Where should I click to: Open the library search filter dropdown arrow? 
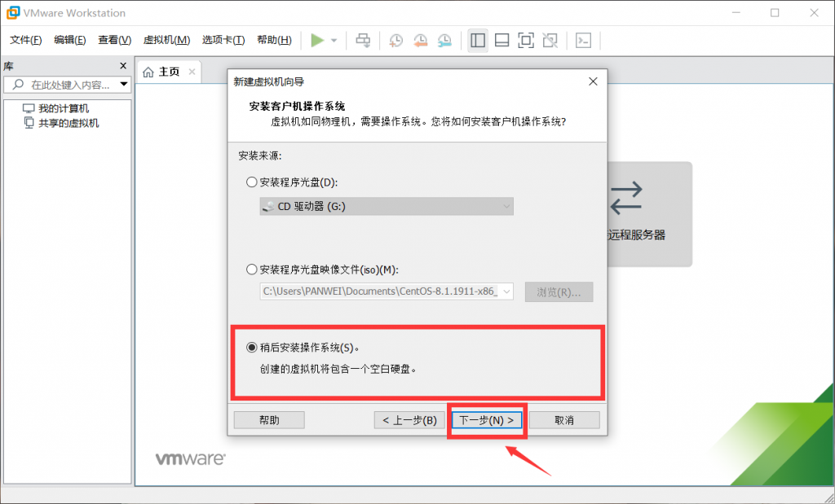click(x=124, y=84)
